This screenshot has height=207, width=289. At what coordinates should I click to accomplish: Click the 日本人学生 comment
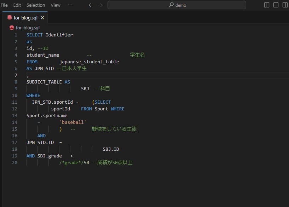coord(74,68)
